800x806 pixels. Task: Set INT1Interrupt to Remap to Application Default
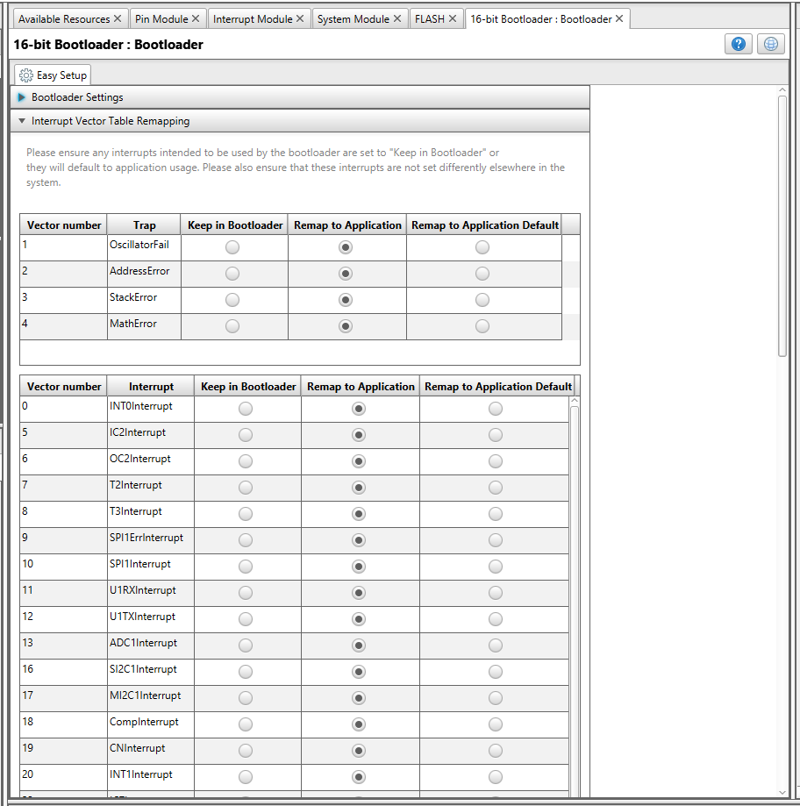tap(496, 777)
